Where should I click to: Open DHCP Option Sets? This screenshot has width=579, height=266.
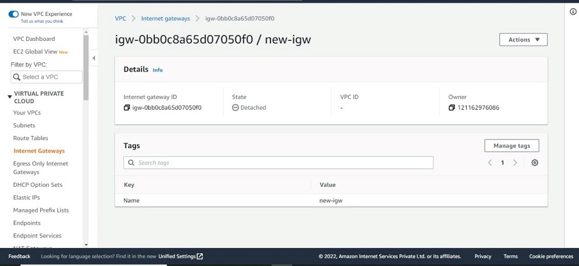(x=37, y=185)
